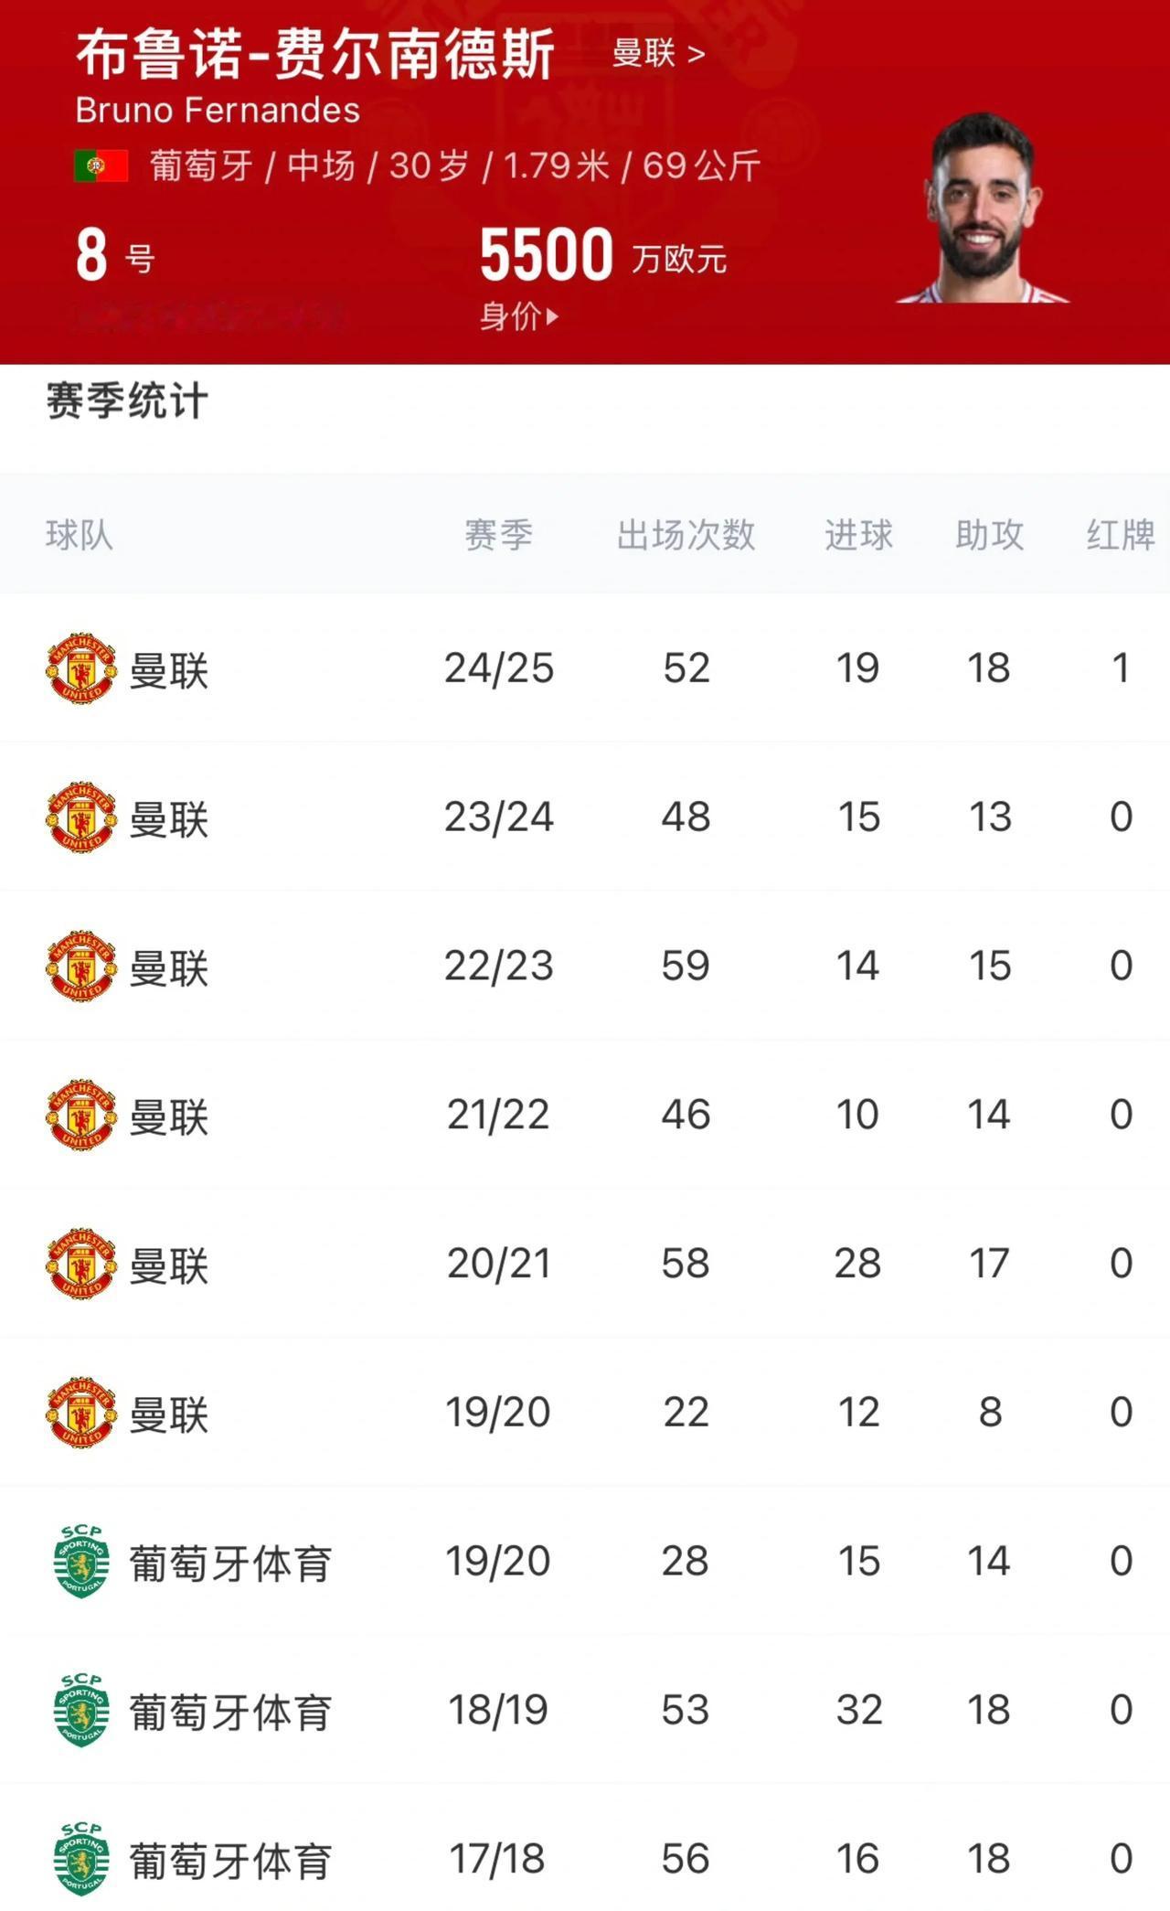Click Manchester United crest for 20/21 season
Image resolution: width=1170 pixels, height=1911 pixels.
(81, 1265)
